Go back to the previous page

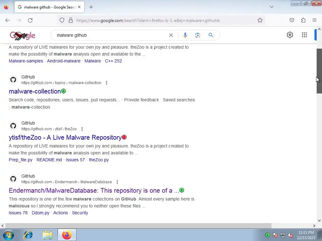coord(8,20)
